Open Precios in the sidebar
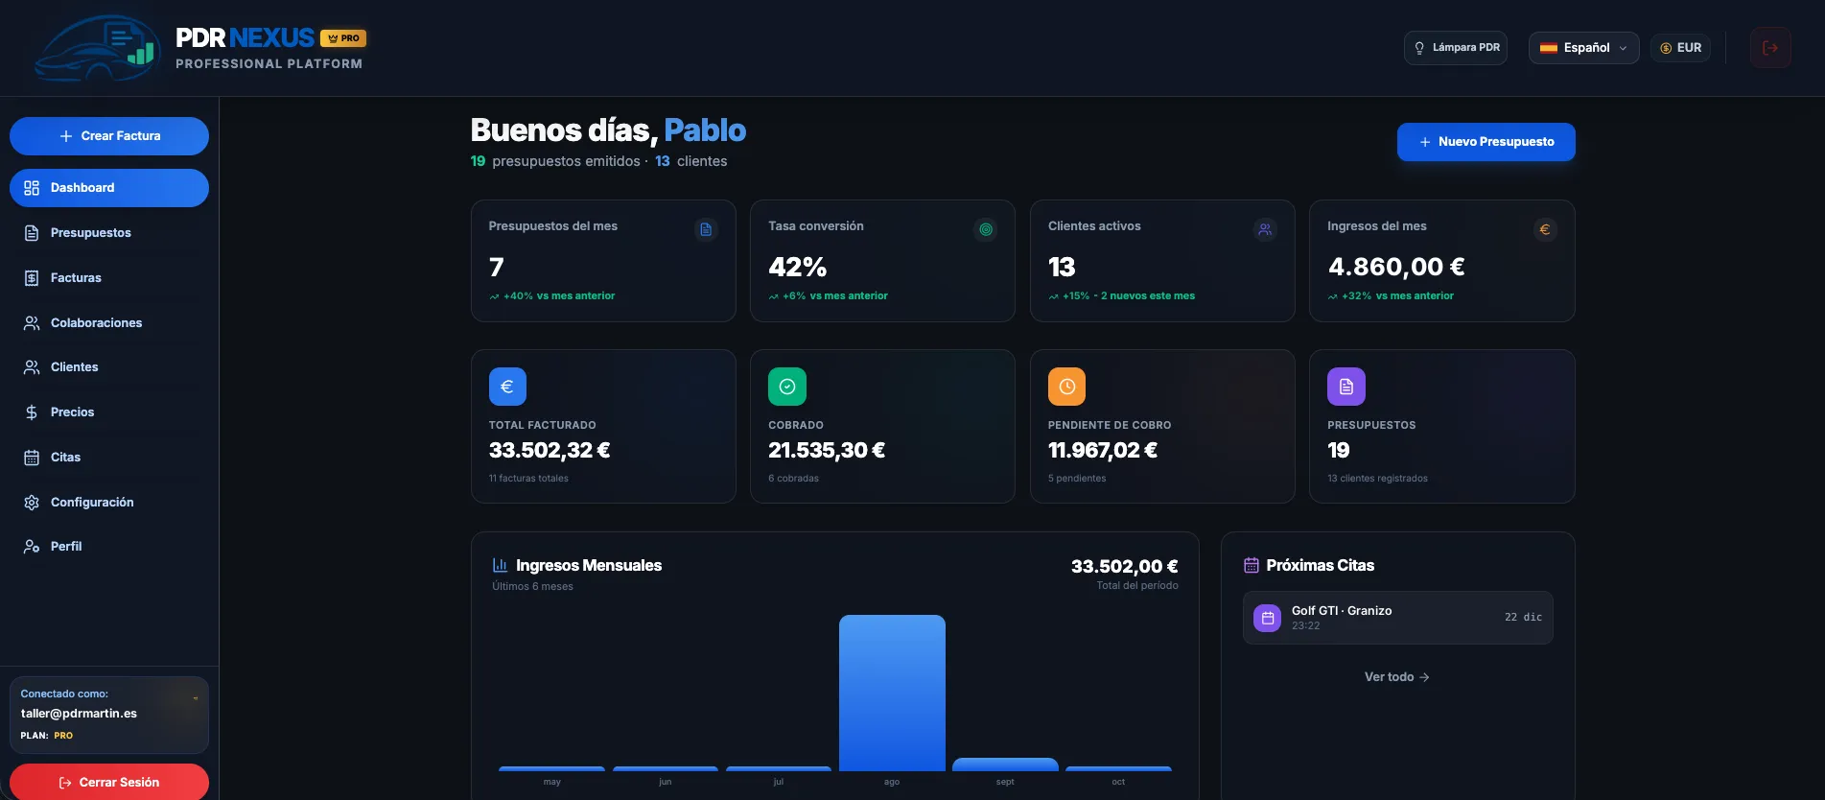1825x800 pixels. (109, 412)
